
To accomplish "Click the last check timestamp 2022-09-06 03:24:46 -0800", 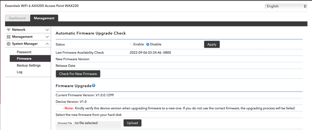I will [x=150, y=53].
